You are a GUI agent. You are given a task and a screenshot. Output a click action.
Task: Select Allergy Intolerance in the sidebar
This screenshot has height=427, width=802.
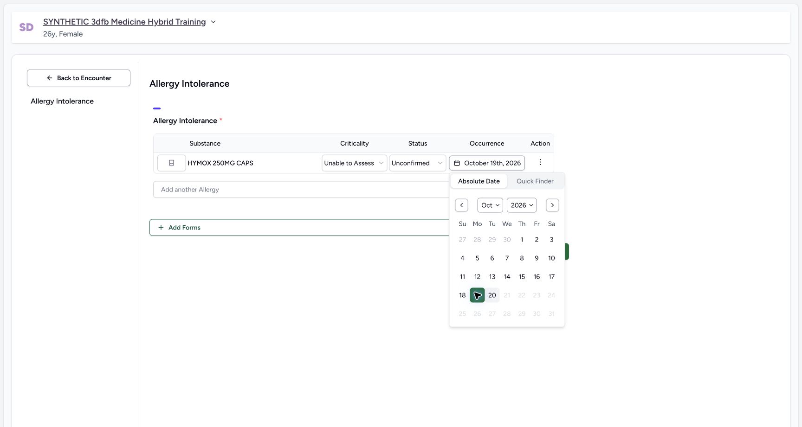62,101
